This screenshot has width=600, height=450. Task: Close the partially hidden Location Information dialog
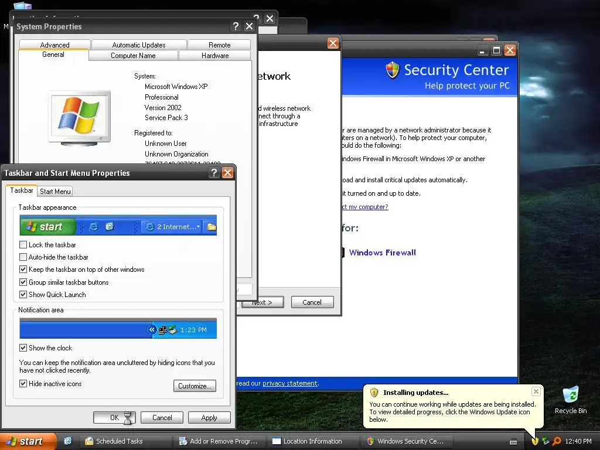coord(270,19)
